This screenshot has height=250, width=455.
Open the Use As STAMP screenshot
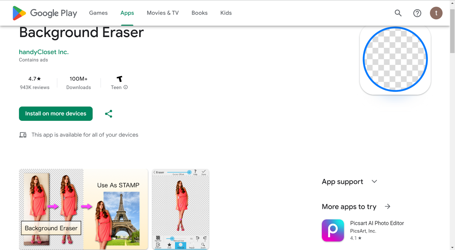point(84,209)
